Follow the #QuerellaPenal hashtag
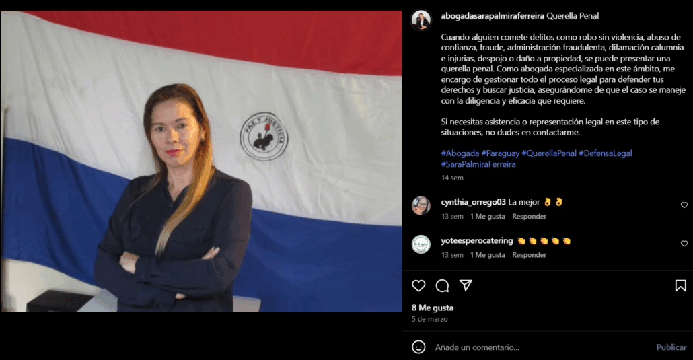The height and width of the screenshot is (360, 693). tap(549, 153)
